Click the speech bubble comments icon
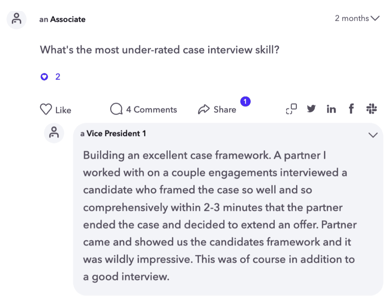386x300 pixels. (x=116, y=109)
